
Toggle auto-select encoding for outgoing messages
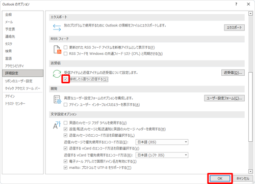(x=65, y=135)
